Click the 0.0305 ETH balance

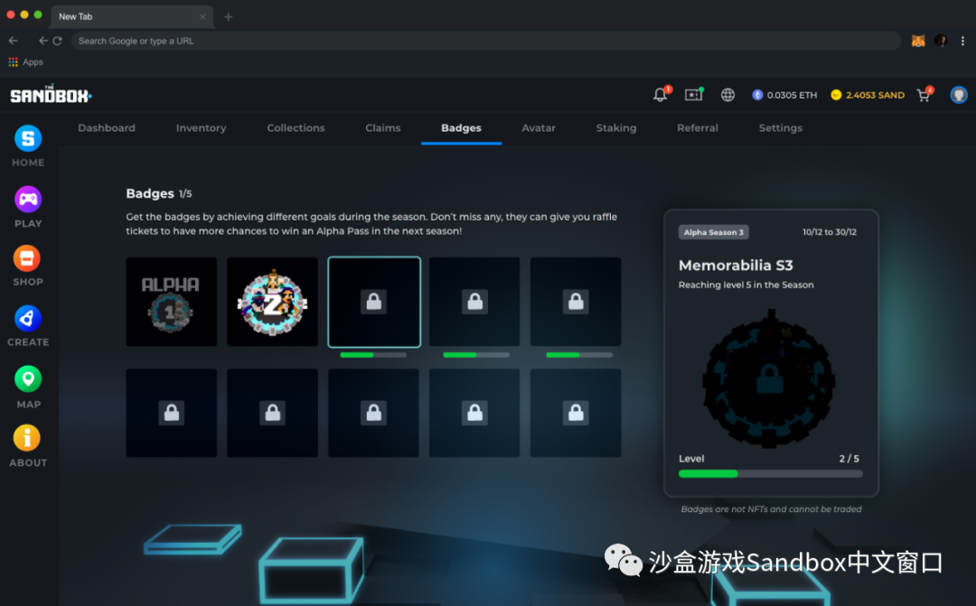[x=784, y=95]
